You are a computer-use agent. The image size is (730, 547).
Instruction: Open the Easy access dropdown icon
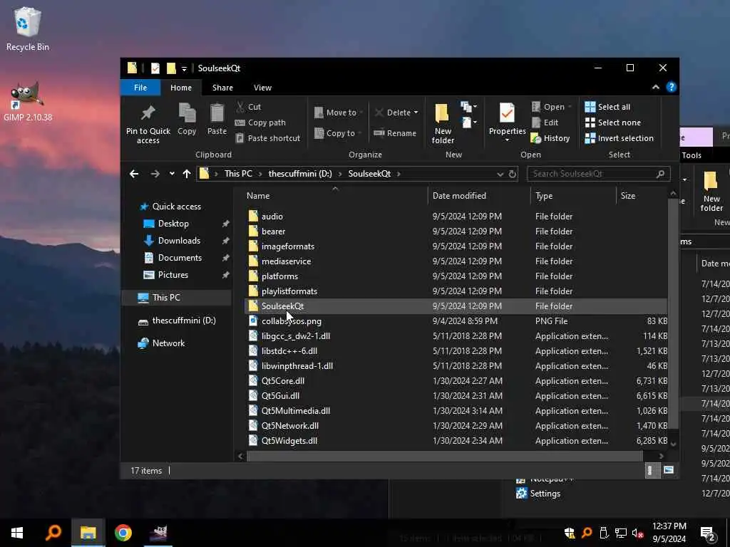pyautogui.click(x=469, y=123)
